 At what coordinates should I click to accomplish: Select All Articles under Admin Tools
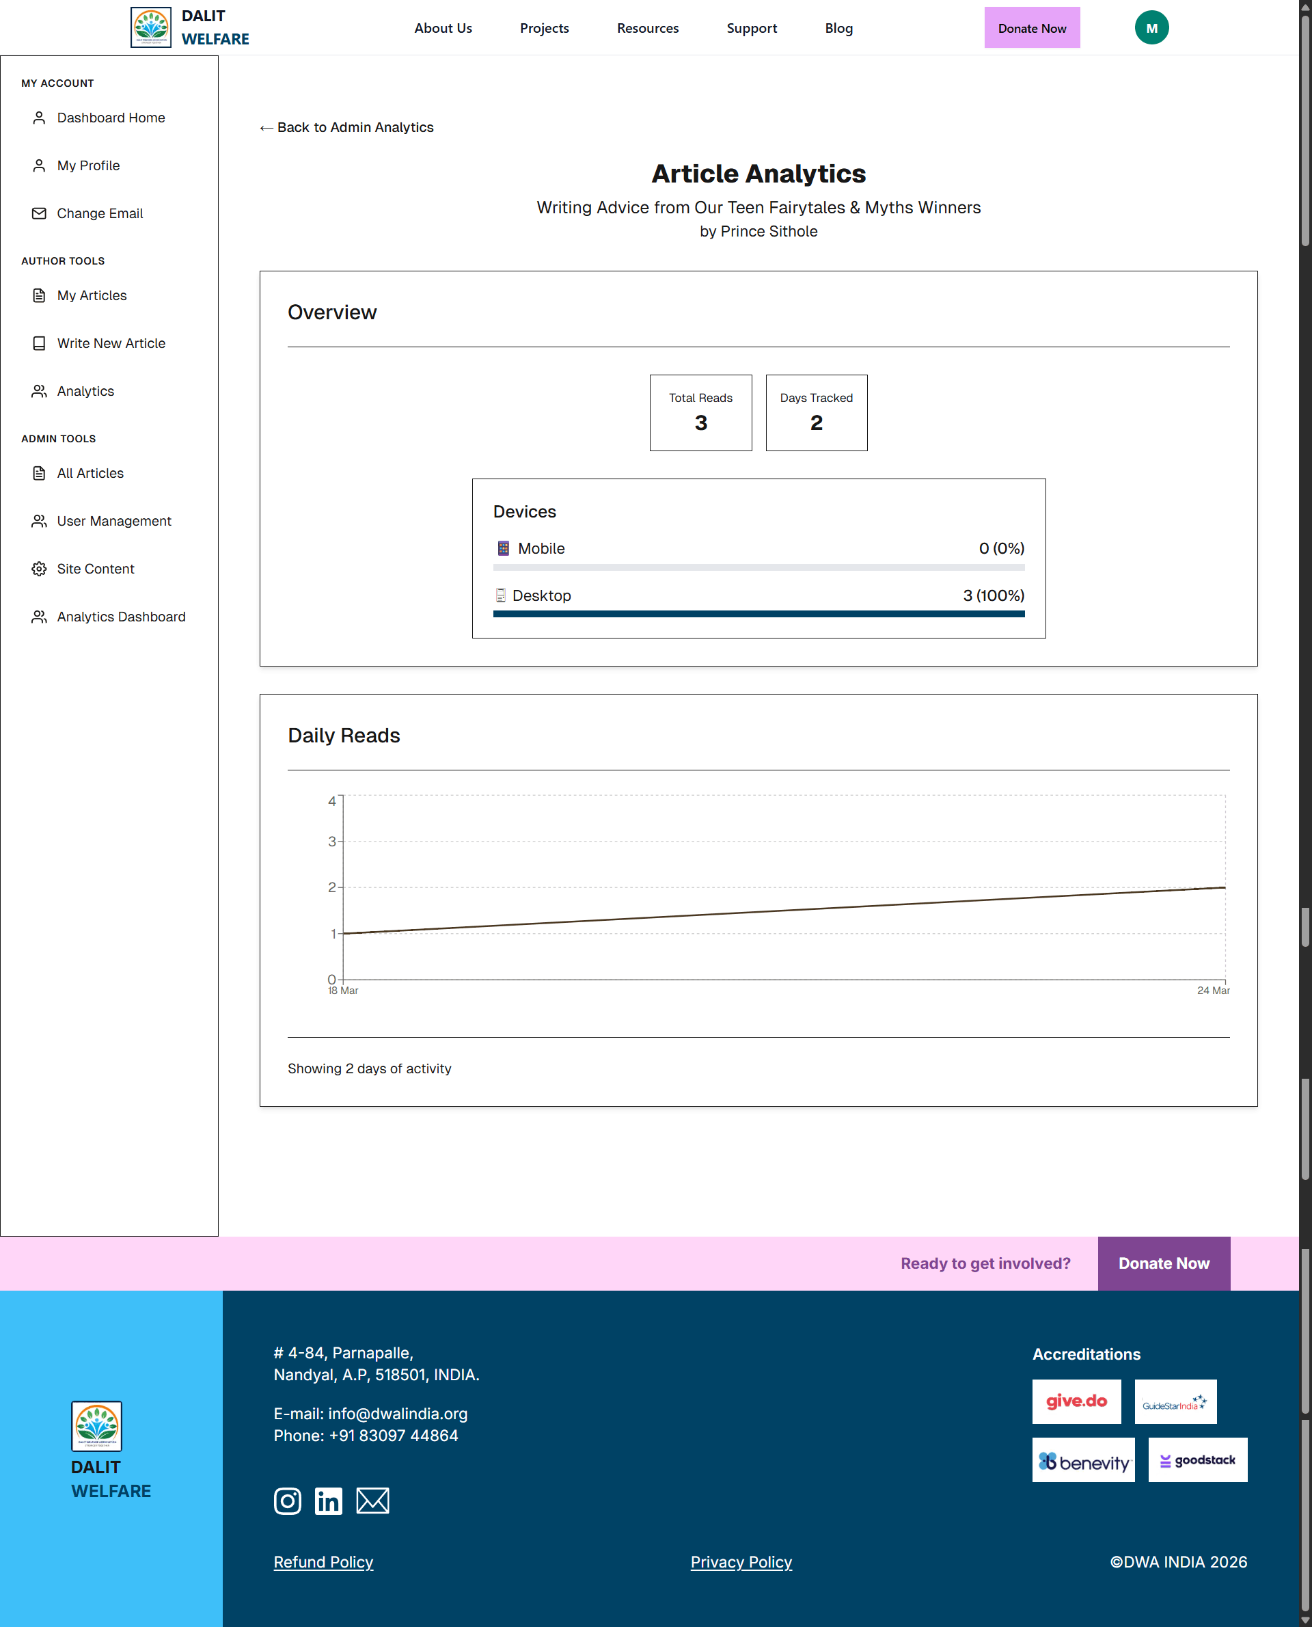point(90,472)
